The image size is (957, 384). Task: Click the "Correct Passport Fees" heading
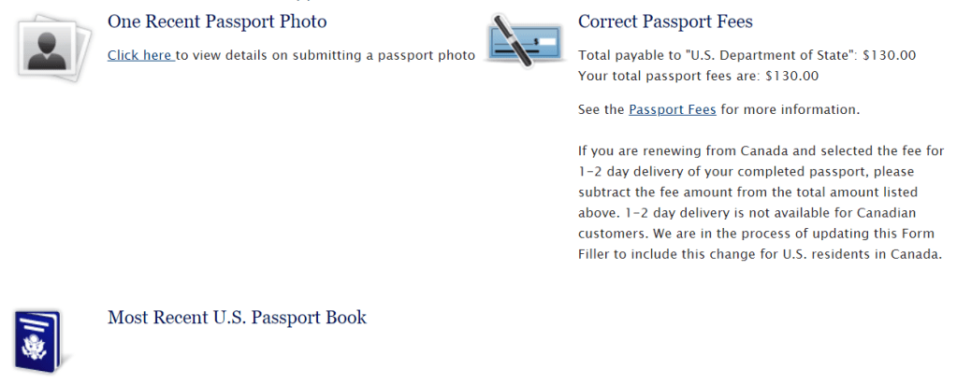pyautogui.click(x=665, y=21)
